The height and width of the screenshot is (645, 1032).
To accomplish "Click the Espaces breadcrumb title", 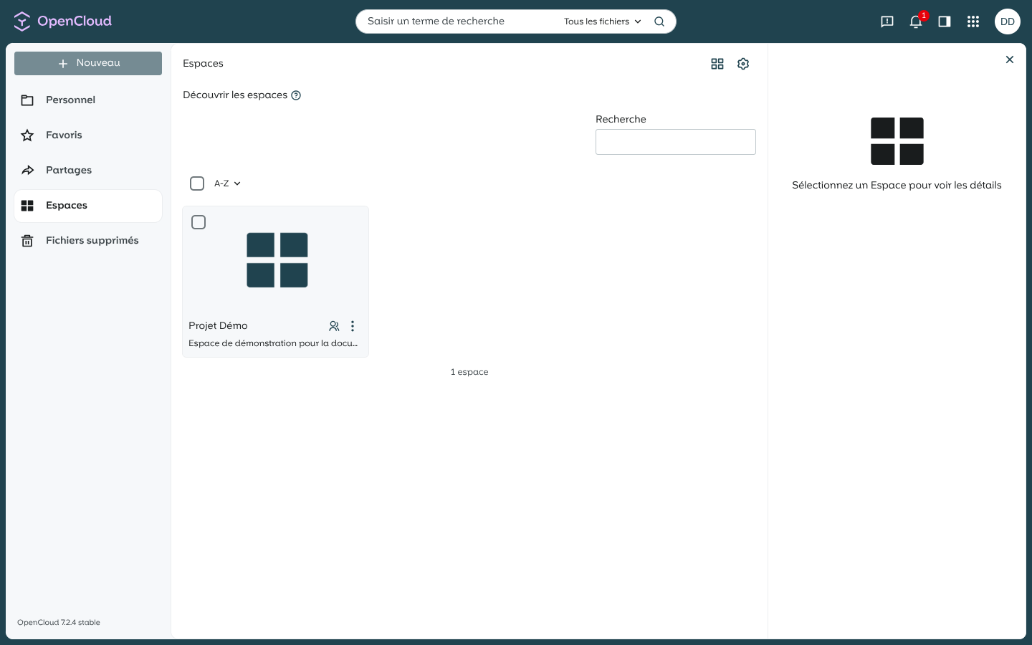I will 203,64.
